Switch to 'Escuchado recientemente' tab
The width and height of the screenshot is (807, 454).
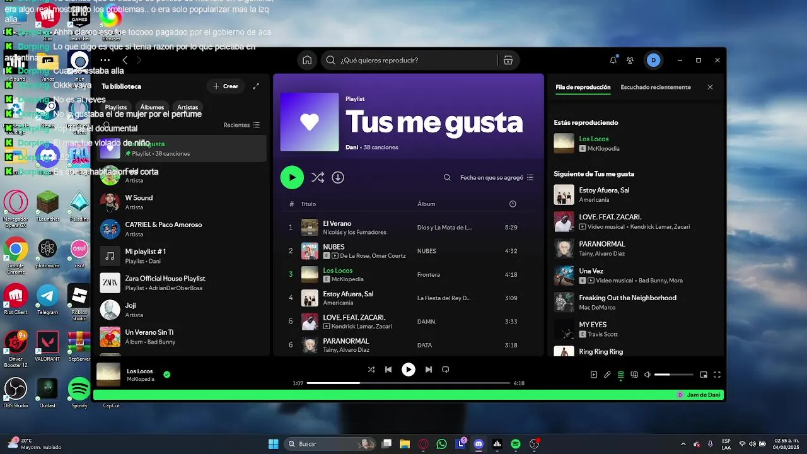point(656,87)
